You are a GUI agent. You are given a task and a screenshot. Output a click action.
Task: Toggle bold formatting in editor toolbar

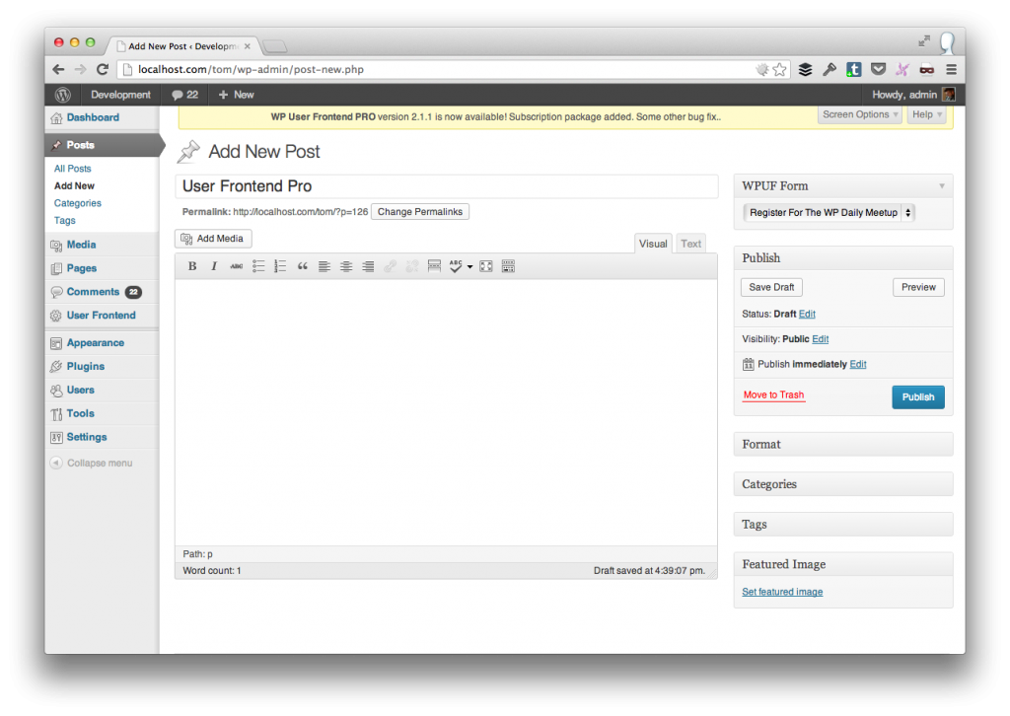192,266
